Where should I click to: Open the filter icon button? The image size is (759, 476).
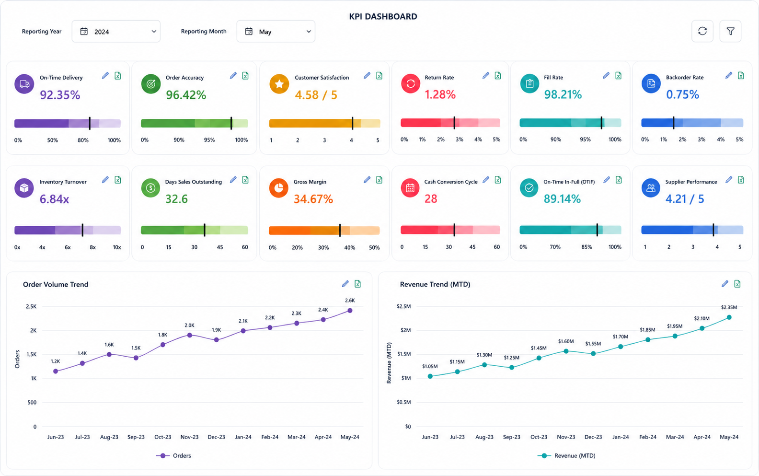[730, 31]
